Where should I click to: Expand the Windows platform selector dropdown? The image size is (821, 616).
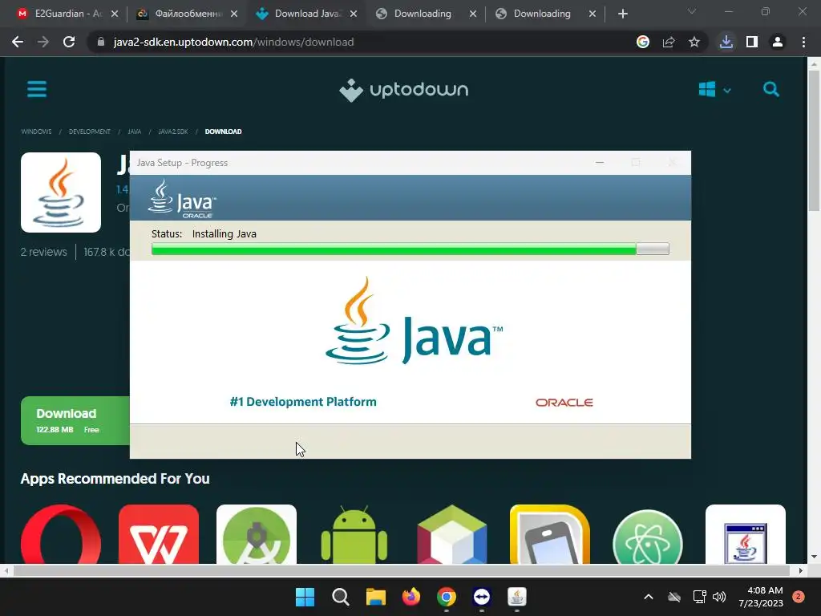tap(714, 90)
